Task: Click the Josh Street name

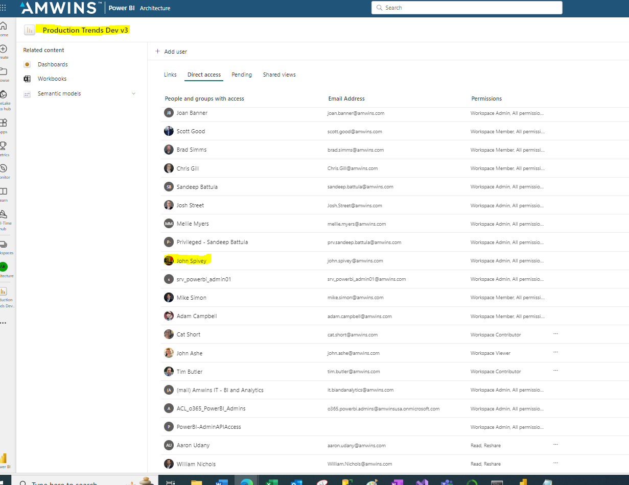Action: pyautogui.click(x=190, y=205)
